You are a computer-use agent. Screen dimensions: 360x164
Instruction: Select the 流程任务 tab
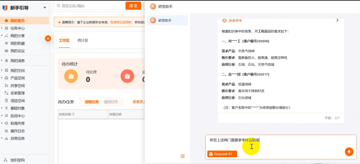(92, 102)
